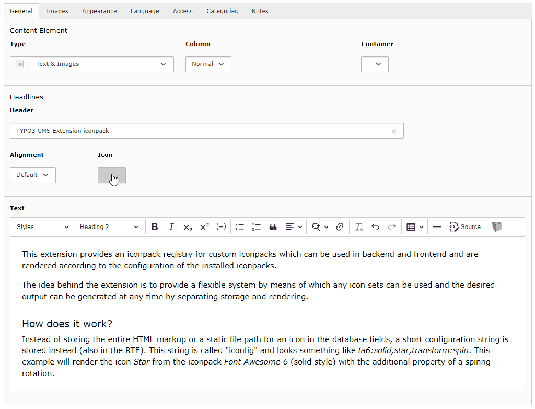Image resolution: width=535 pixels, height=409 pixels.
Task: Insert a bulleted list
Action: [x=240, y=227]
